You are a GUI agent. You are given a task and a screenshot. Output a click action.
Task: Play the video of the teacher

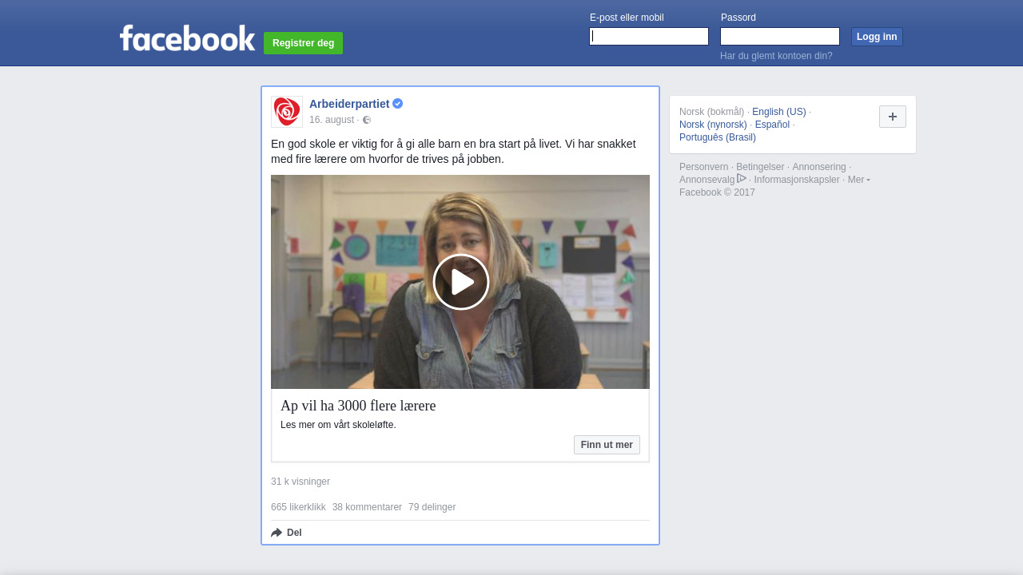[460, 282]
